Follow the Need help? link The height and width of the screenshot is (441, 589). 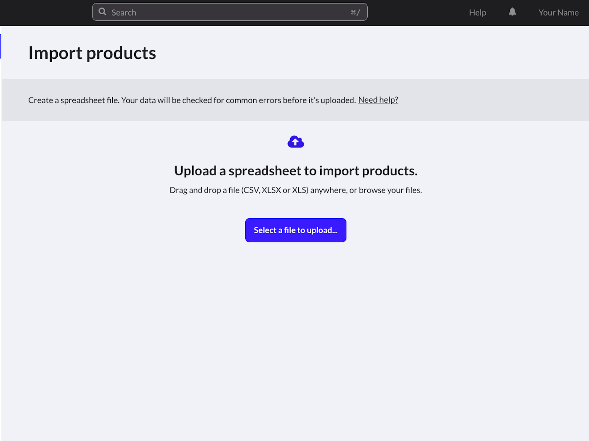(378, 100)
